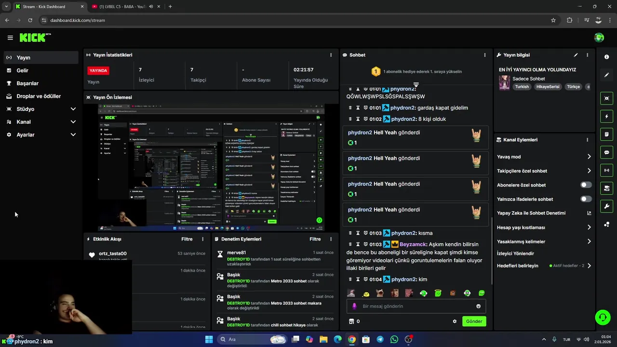Click the shop icon below chat input

(x=351, y=321)
